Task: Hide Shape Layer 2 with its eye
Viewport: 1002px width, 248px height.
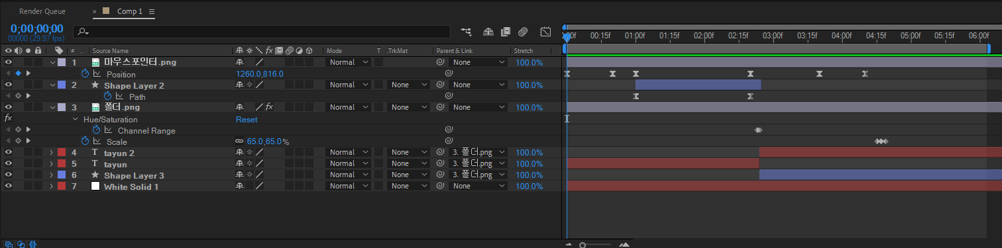Action: [x=9, y=85]
